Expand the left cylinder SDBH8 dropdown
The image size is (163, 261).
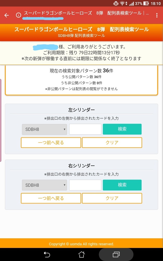44,129
